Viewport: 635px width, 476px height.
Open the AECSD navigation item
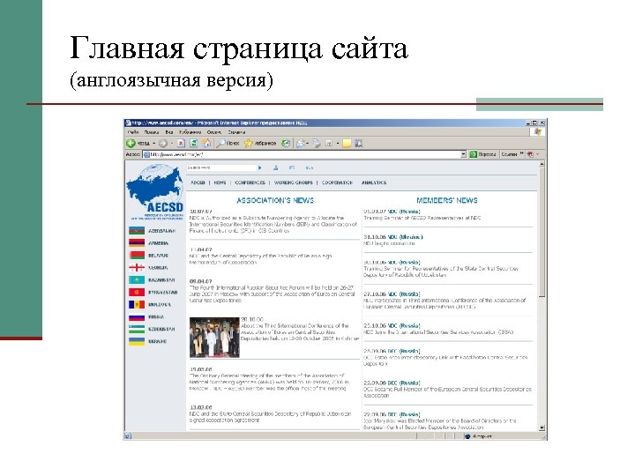198,182
